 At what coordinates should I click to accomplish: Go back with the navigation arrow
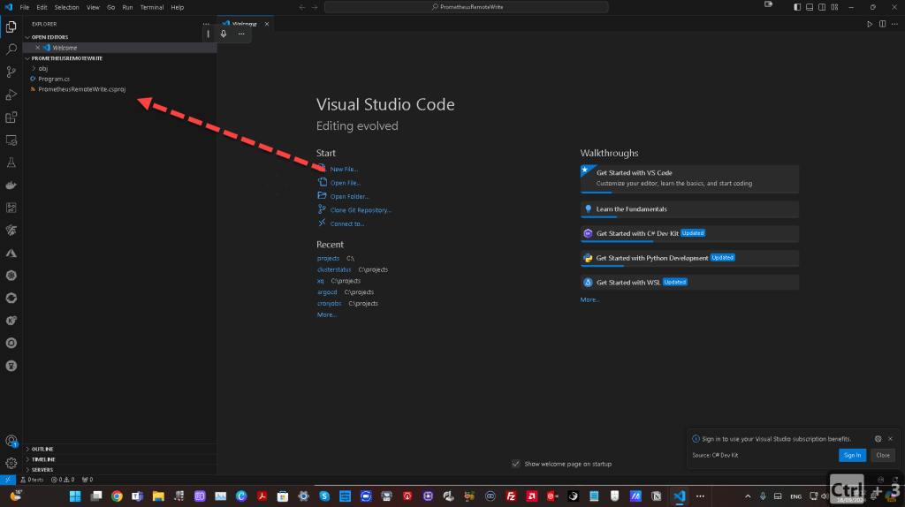(302, 7)
